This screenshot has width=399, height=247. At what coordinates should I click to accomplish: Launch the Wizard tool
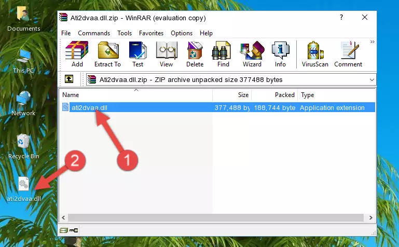pyautogui.click(x=252, y=54)
